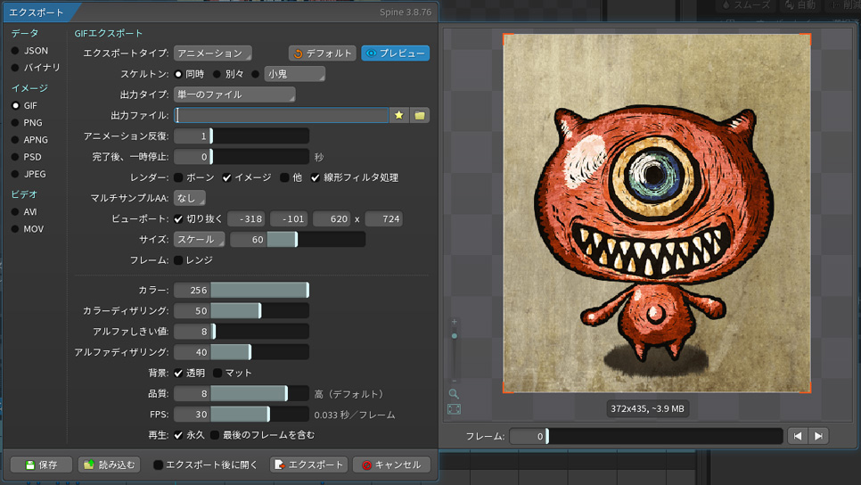Click the vertical zoom slider in preview
Screen dimensions: 861x485
454,351
